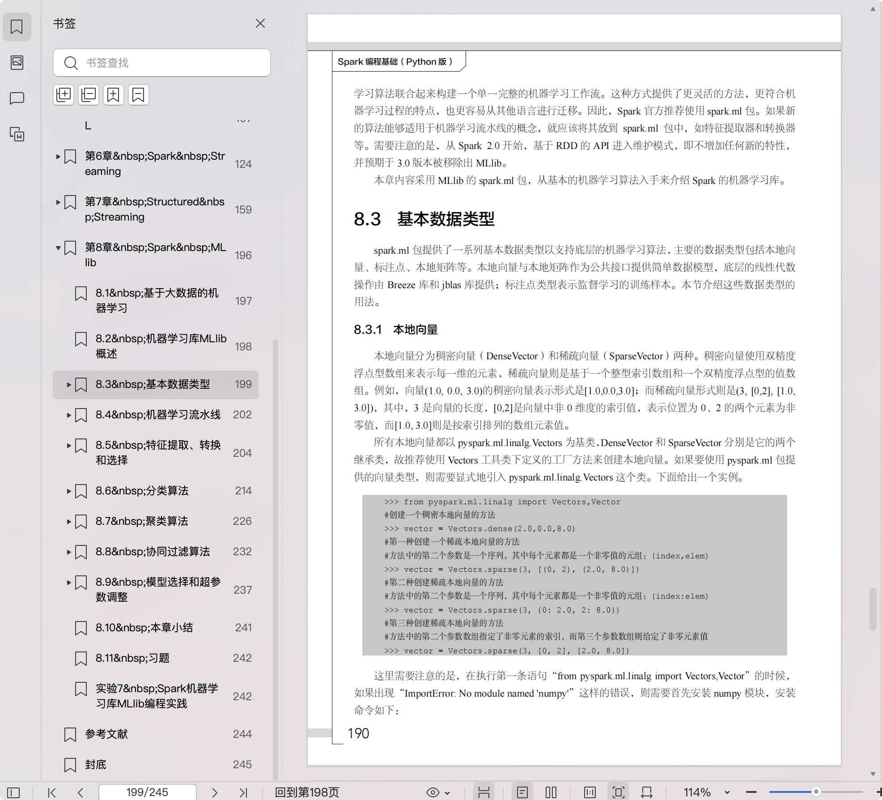
Task: Toggle the sidebar panel icon in status bar
Action: point(13,793)
